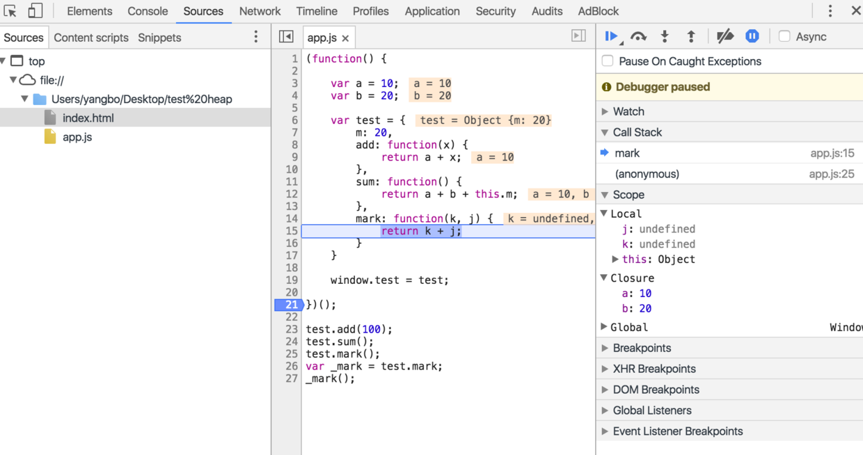The height and width of the screenshot is (455, 863).
Task: Click line 21 breakpoint marker in gutter
Action: coord(289,305)
